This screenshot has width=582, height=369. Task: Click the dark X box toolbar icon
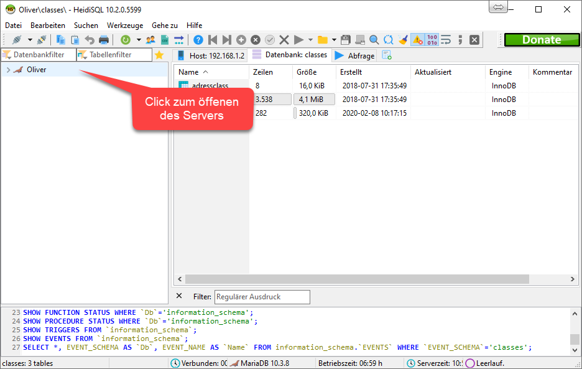[x=474, y=40]
